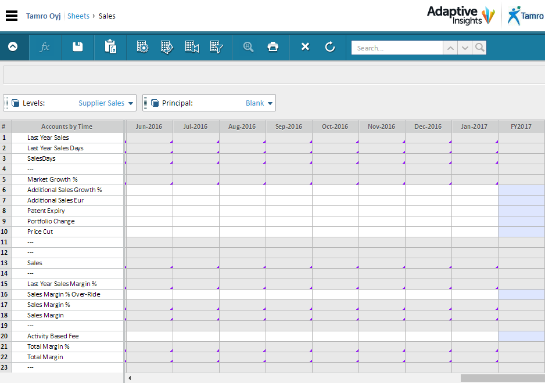Screen dimensions: 545x383
Task: Select the Last Year Sales row
Action: tap(48, 138)
